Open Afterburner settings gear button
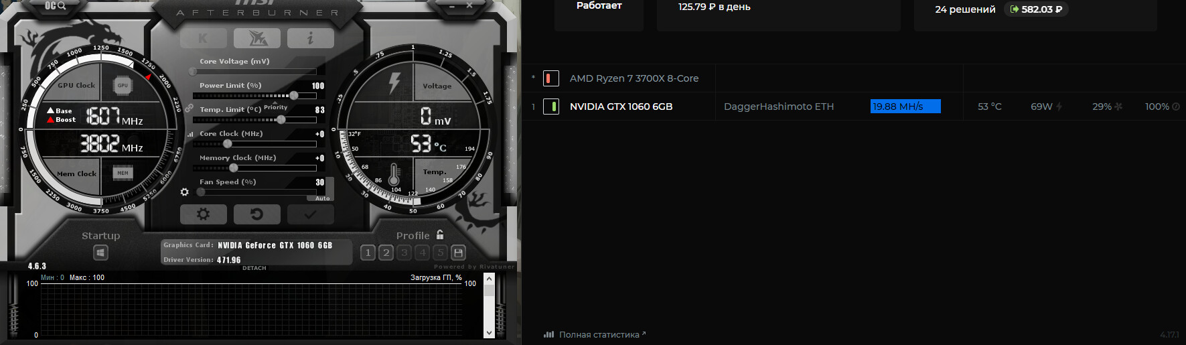This screenshot has height=345, width=1186. click(x=203, y=214)
